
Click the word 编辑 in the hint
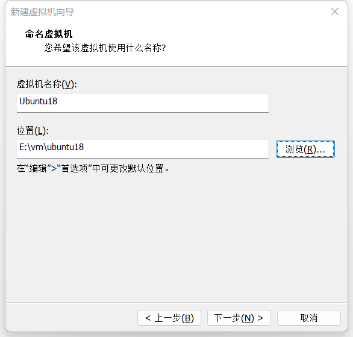coord(38,168)
